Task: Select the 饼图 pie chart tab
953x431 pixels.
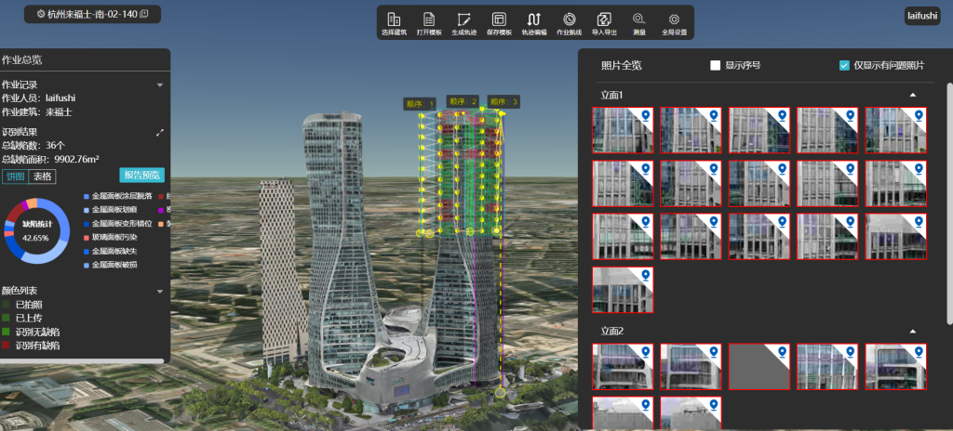Action: (x=16, y=176)
